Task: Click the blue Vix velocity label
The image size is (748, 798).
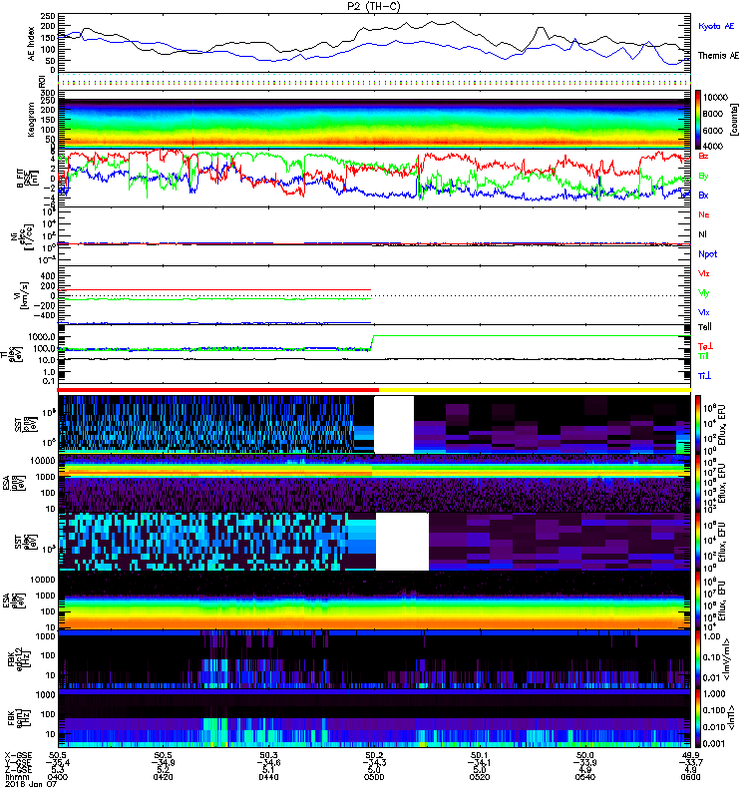Action: (x=703, y=312)
